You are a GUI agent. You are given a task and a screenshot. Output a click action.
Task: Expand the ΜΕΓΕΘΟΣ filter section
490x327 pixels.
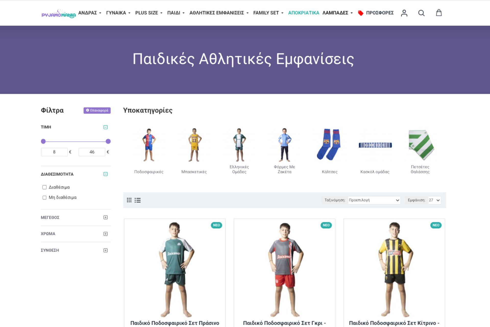point(105,217)
